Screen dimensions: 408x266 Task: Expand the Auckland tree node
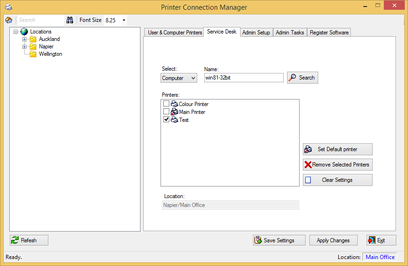click(25, 39)
